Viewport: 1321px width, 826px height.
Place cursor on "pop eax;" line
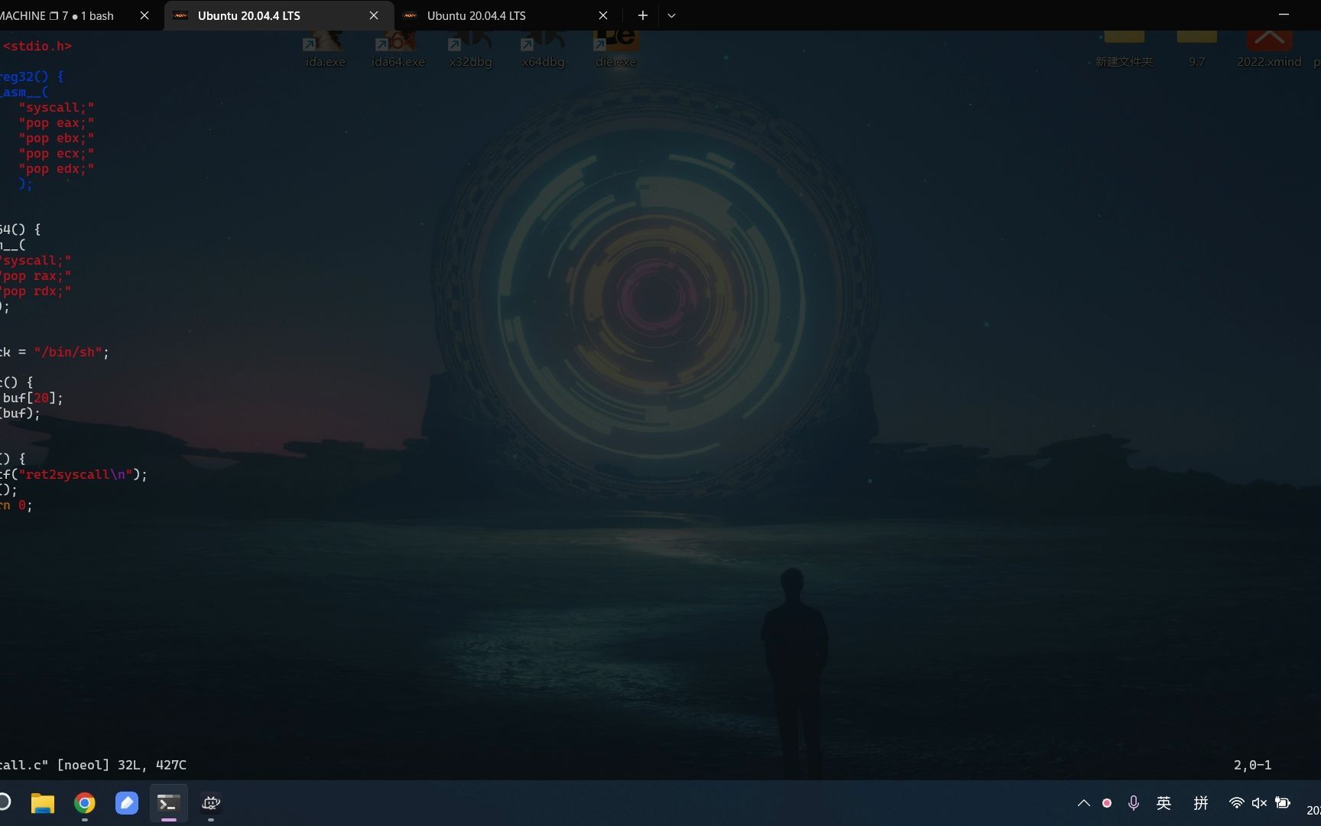[57, 122]
